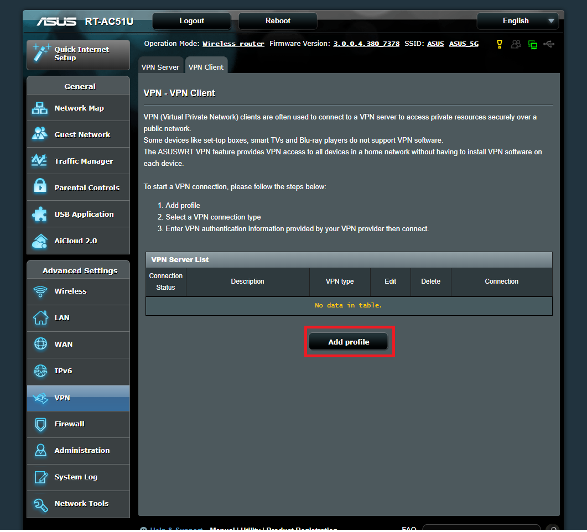Click the Wireless router operation mode link
587x532 pixels.
pos(233,44)
